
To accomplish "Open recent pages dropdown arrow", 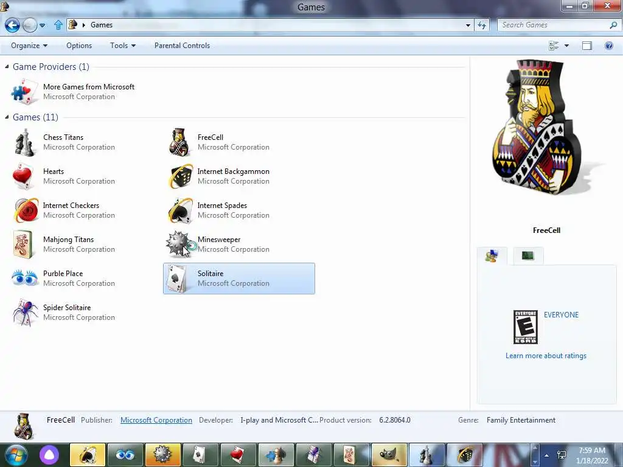I will [x=42, y=26].
